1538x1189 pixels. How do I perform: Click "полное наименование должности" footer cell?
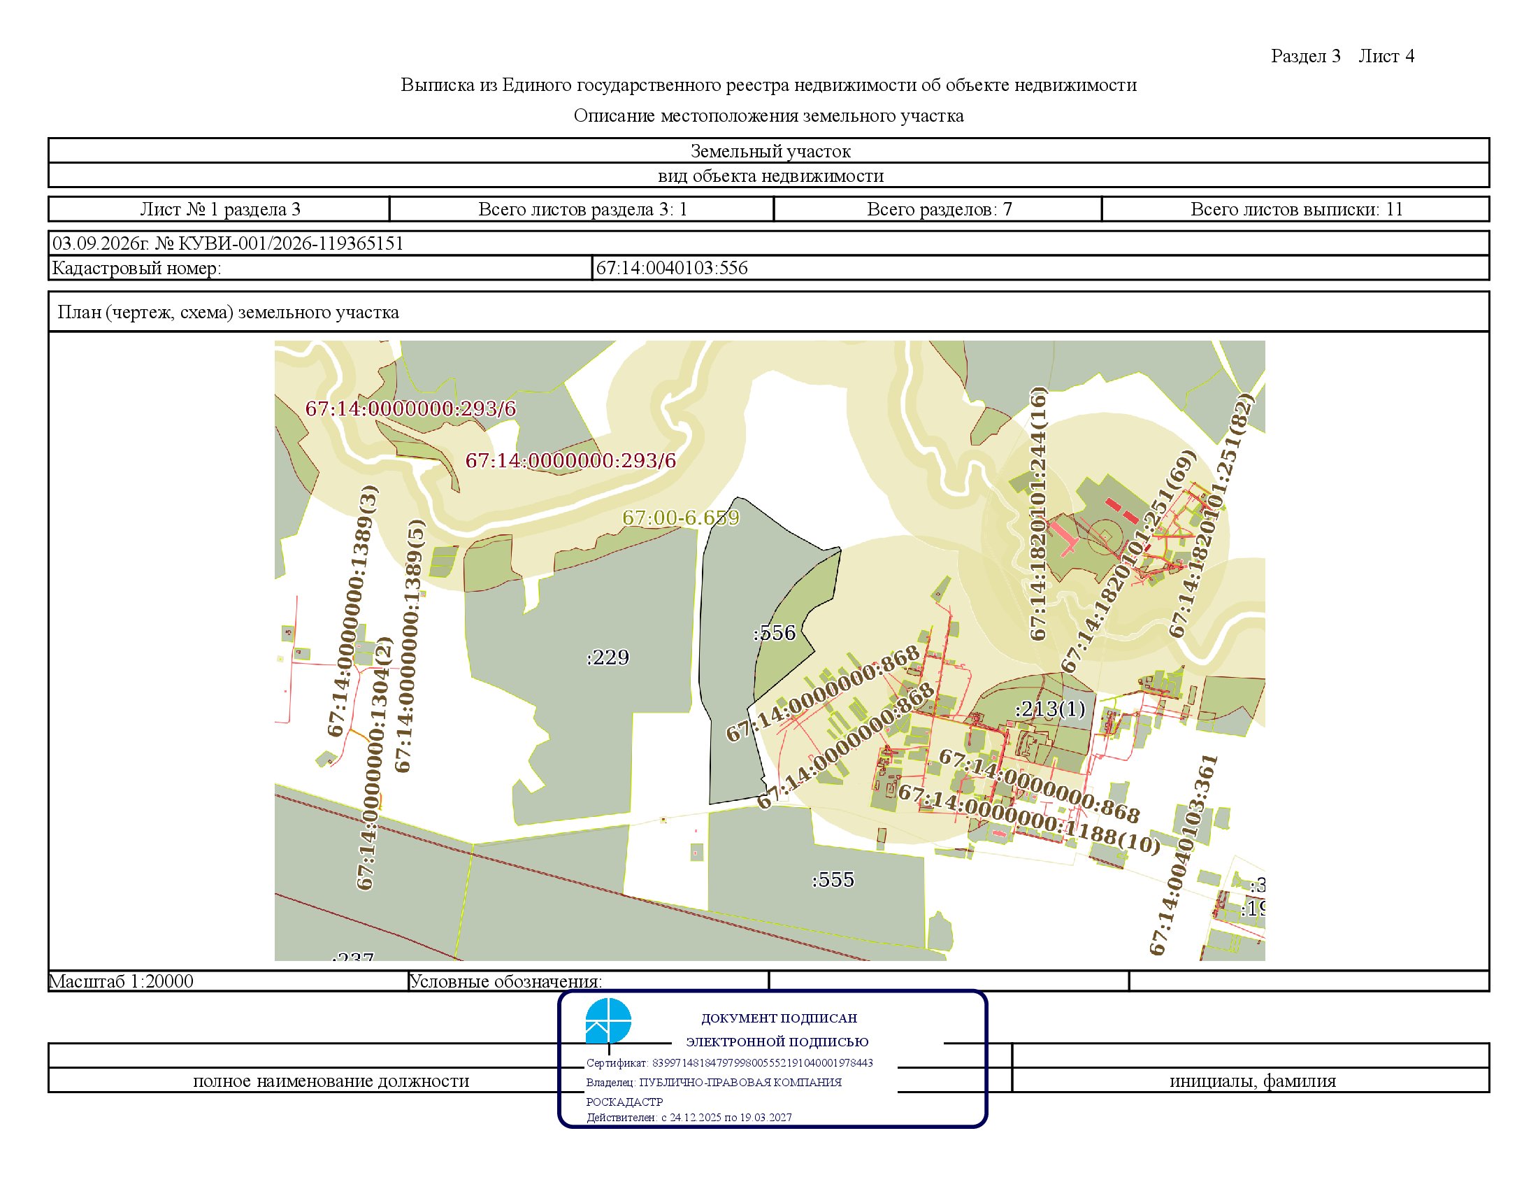[x=331, y=1081]
